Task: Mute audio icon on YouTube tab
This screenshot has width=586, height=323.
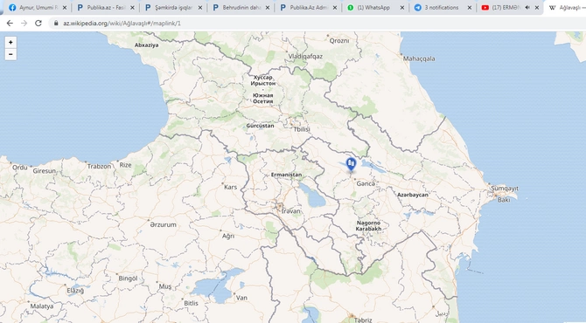Action: pos(527,8)
